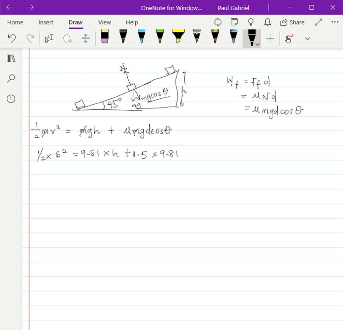Expand more drawing tools chevron
This screenshot has height=330, width=343.
coord(307,38)
